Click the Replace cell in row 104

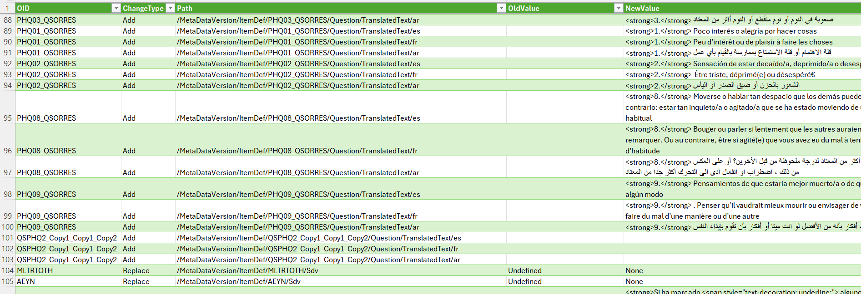(x=136, y=270)
